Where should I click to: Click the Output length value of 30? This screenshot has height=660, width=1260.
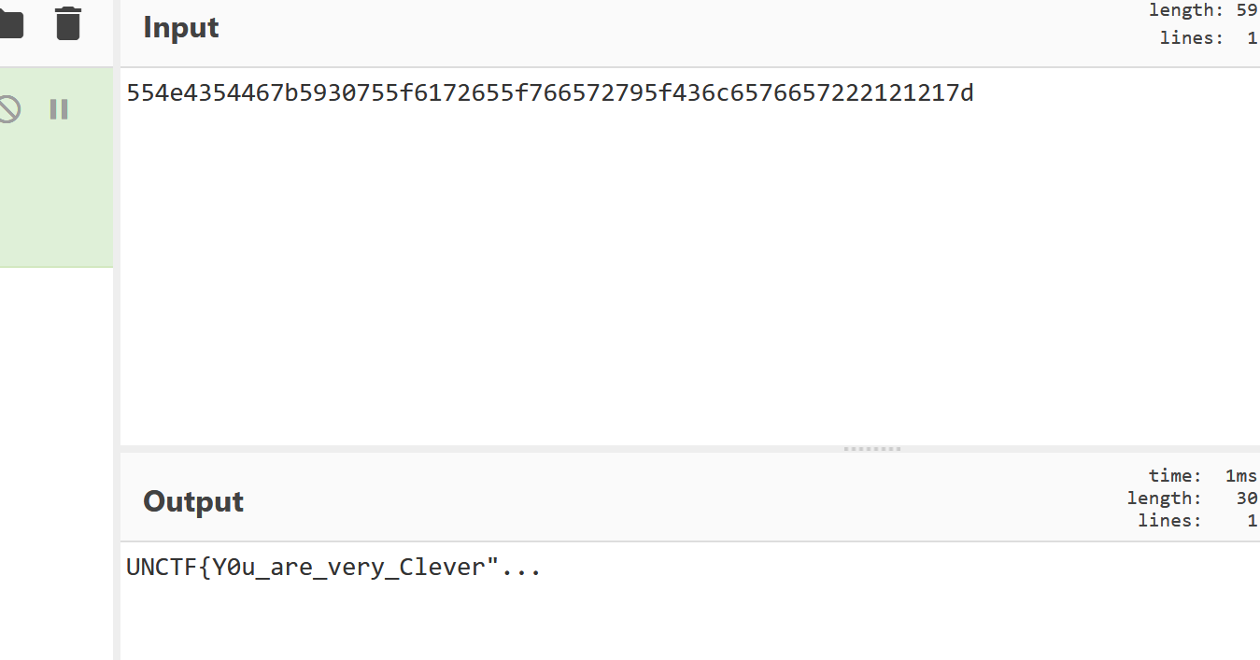click(1246, 499)
